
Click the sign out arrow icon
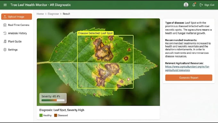[201, 5]
